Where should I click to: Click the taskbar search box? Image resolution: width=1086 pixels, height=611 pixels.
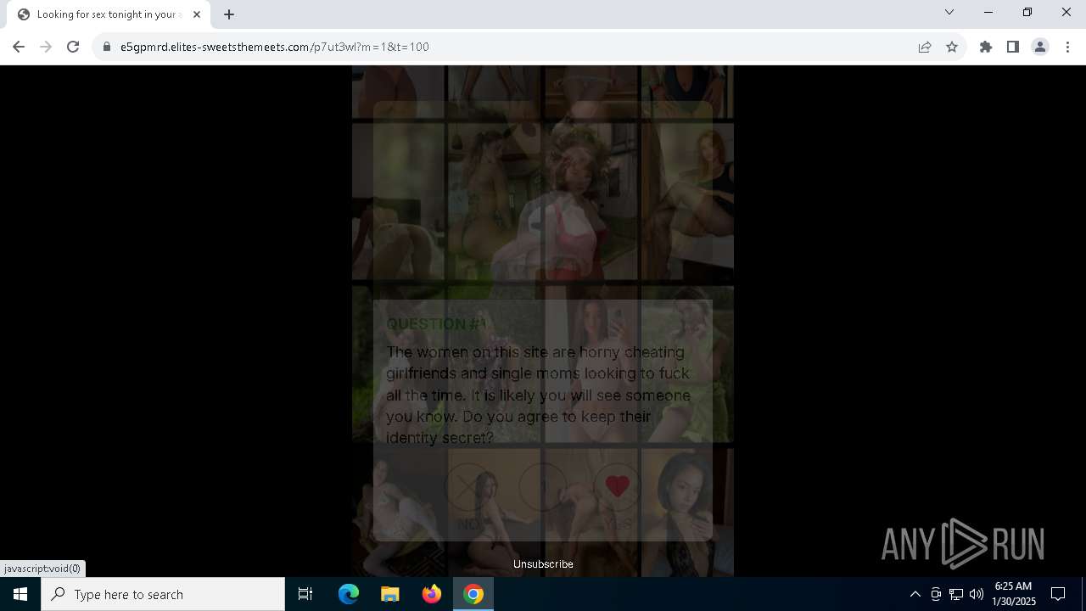(x=163, y=594)
